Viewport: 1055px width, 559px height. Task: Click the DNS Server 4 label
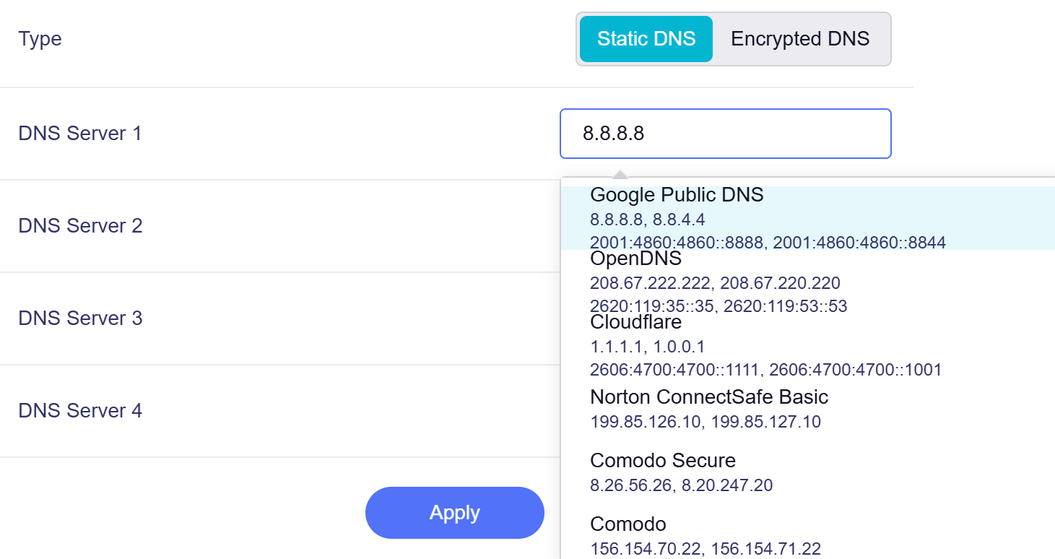[x=80, y=411]
